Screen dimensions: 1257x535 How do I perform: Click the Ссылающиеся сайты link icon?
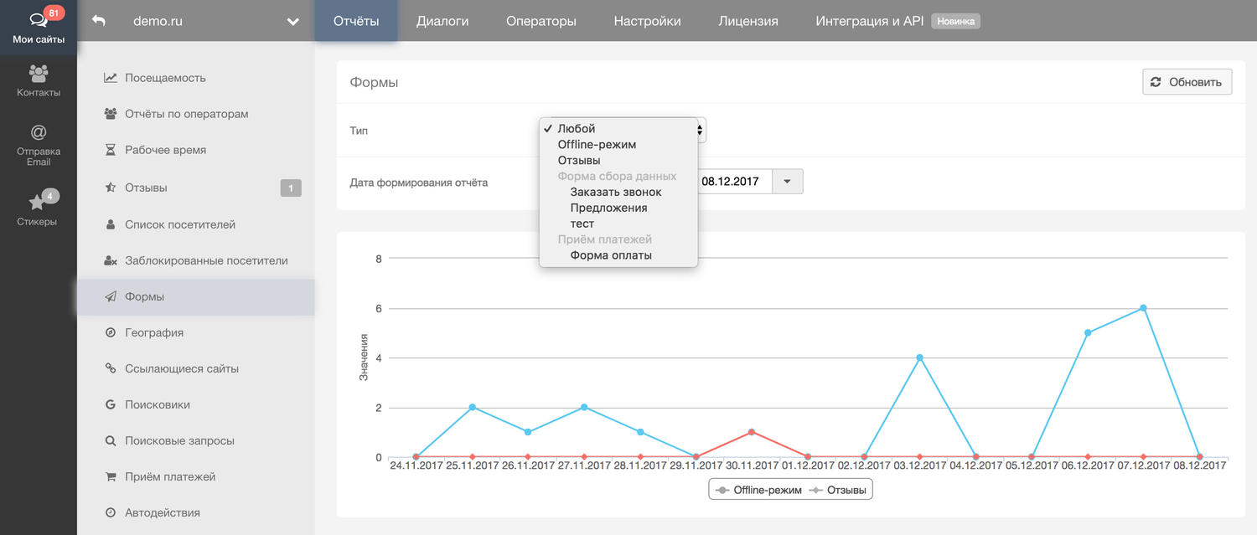(111, 368)
